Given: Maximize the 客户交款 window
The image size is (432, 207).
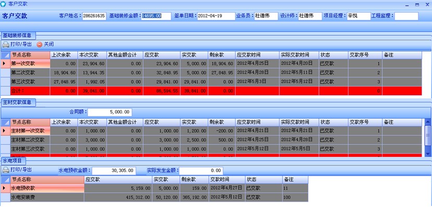Looking at the screenshot, I should pos(417,5).
